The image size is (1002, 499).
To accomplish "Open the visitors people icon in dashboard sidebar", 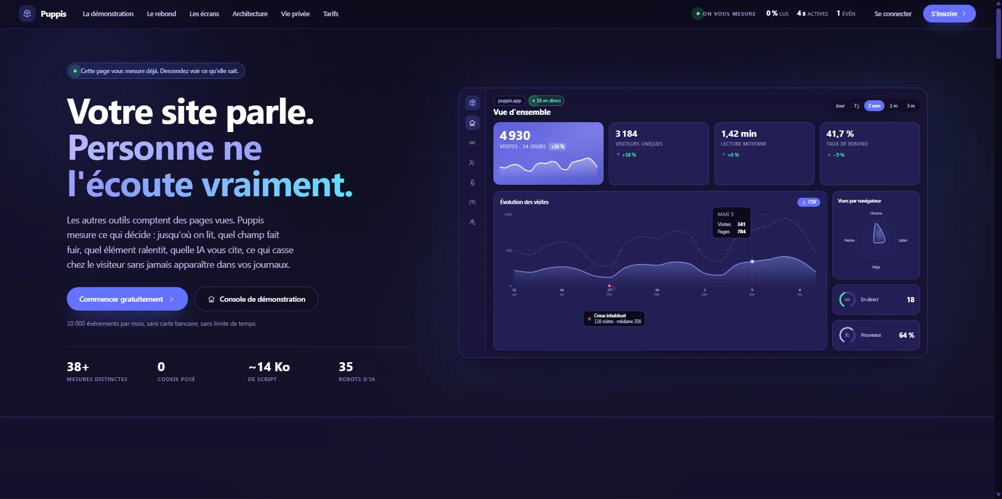I will [472, 163].
